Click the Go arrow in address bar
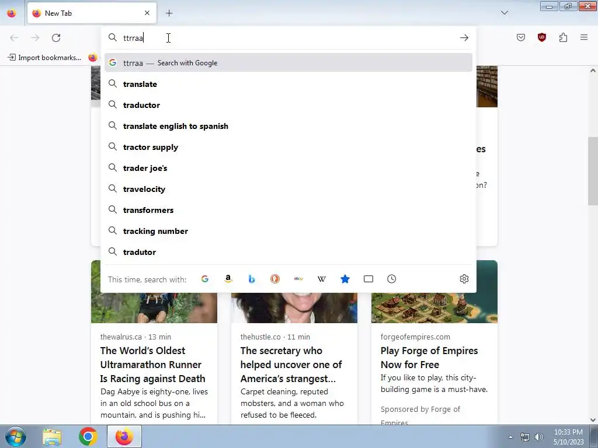The width and height of the screenshot is (598, 448). 464,38
